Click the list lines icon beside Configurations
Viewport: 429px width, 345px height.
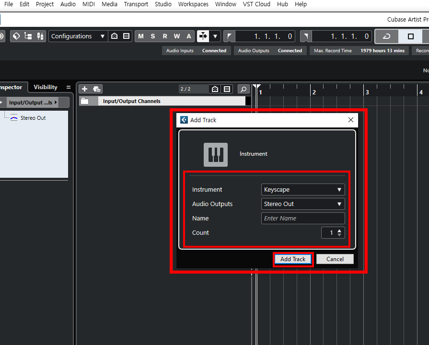pyautogui.click(x=126, y=36)
